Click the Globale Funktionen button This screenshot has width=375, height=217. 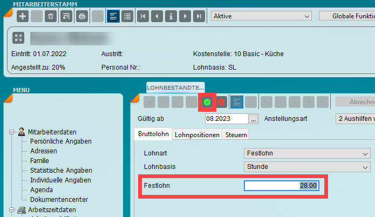346,16
